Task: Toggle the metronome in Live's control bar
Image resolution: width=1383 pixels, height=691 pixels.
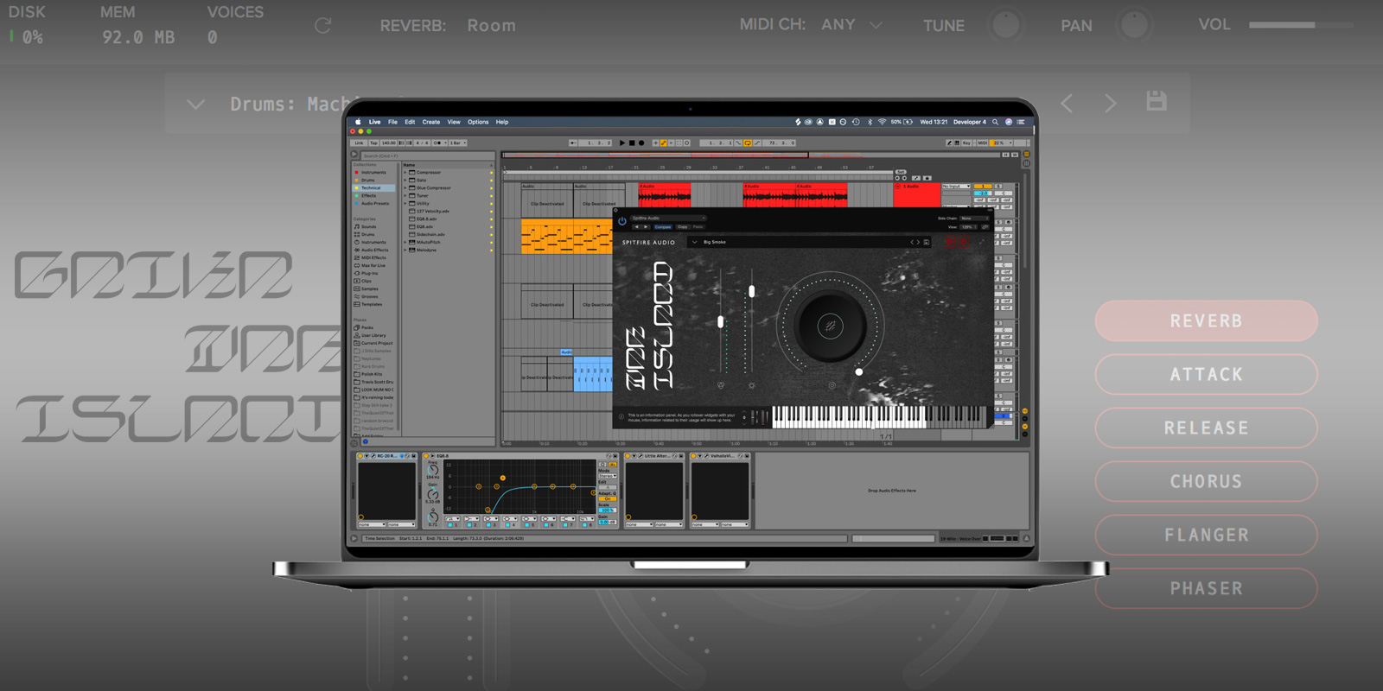Action: [x=438, y=143]
